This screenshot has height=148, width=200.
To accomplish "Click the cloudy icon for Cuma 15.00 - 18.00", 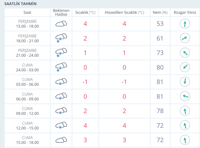I will [61, 140].
